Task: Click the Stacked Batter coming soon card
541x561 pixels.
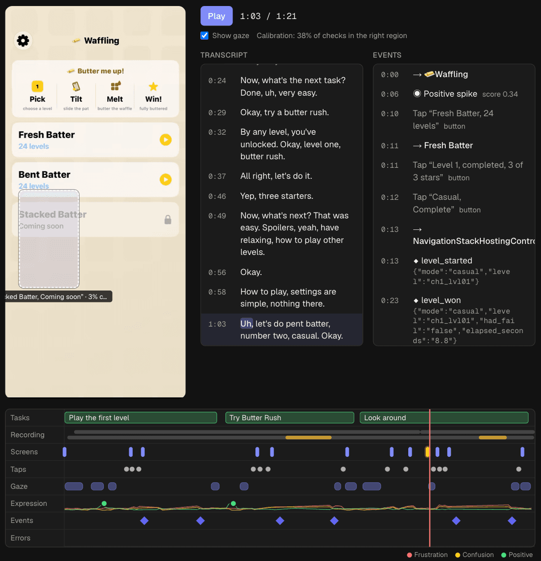Action: [95, 219]
